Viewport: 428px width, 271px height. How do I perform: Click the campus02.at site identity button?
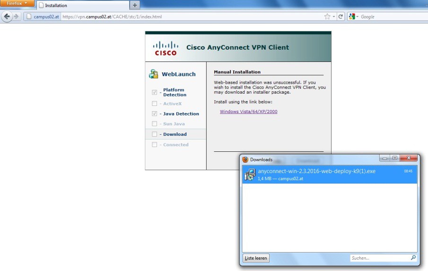pyautogui.click(x=42, y=17)
